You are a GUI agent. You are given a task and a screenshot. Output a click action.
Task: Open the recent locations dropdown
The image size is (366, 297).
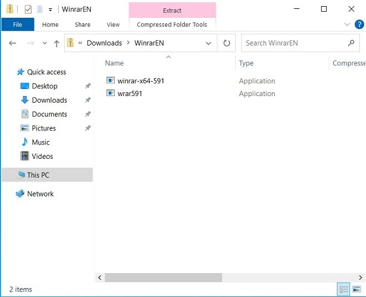click(44, 43)
